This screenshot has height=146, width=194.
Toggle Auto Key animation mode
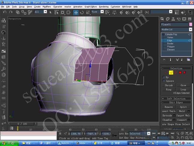123,134
